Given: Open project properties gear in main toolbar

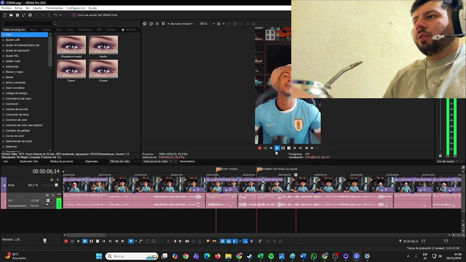Looking at the screenshot, I should tap(30, 15).
